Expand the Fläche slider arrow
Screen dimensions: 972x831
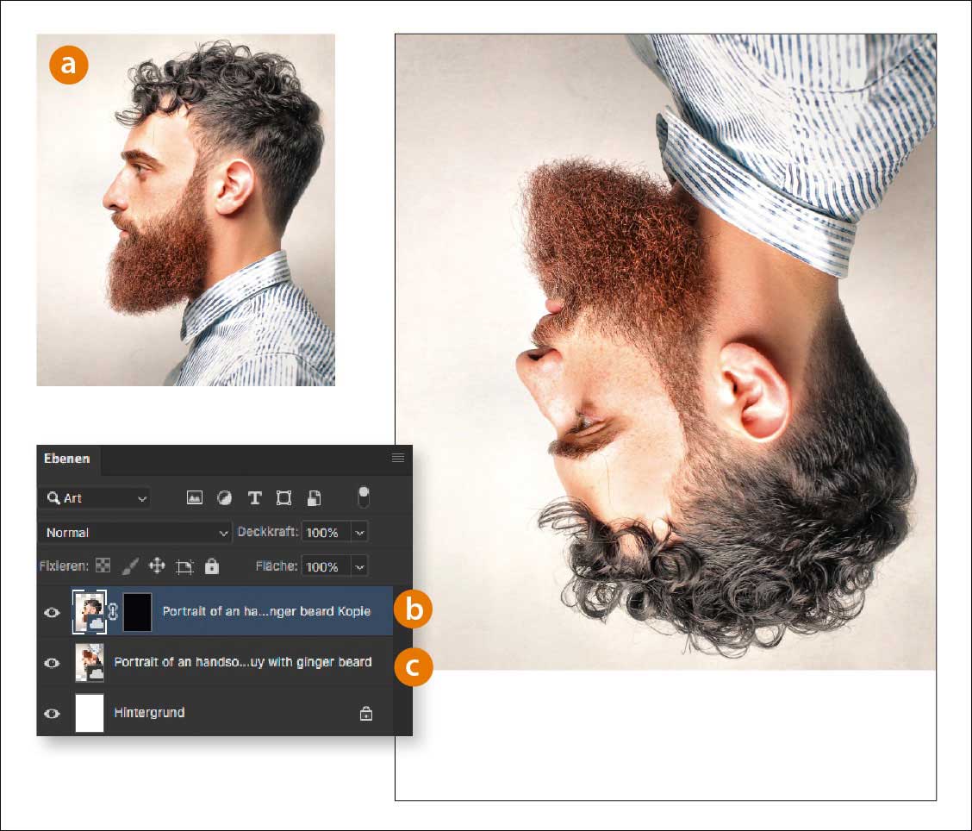(359, 566)
